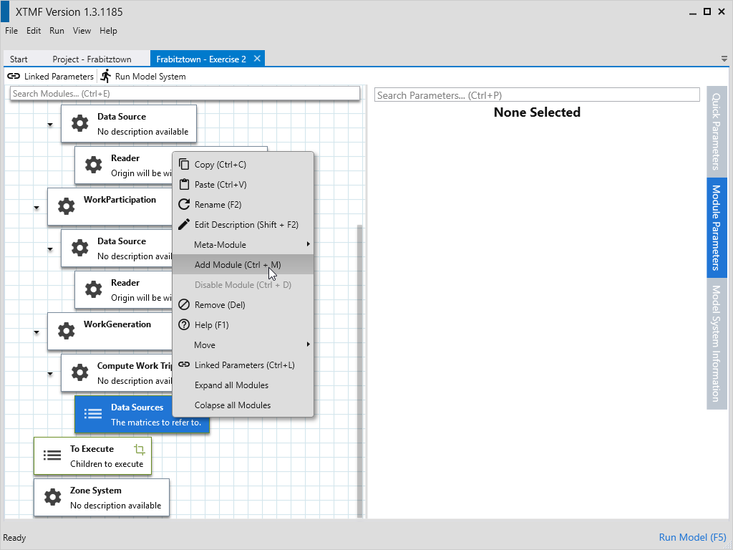
Task: Open the Run menu in menu bar
Action: tap(57, 31)
